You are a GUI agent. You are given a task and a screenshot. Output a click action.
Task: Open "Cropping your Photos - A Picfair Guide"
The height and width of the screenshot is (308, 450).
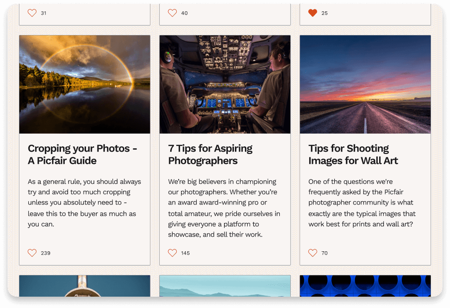82,154
